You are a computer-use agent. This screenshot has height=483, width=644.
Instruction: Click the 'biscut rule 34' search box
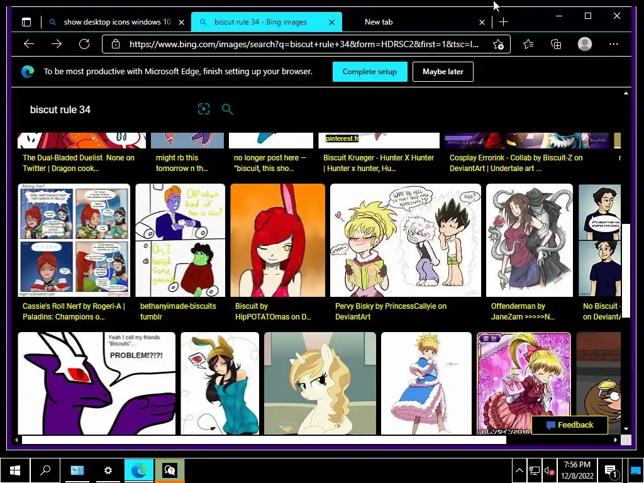[111, 109]
